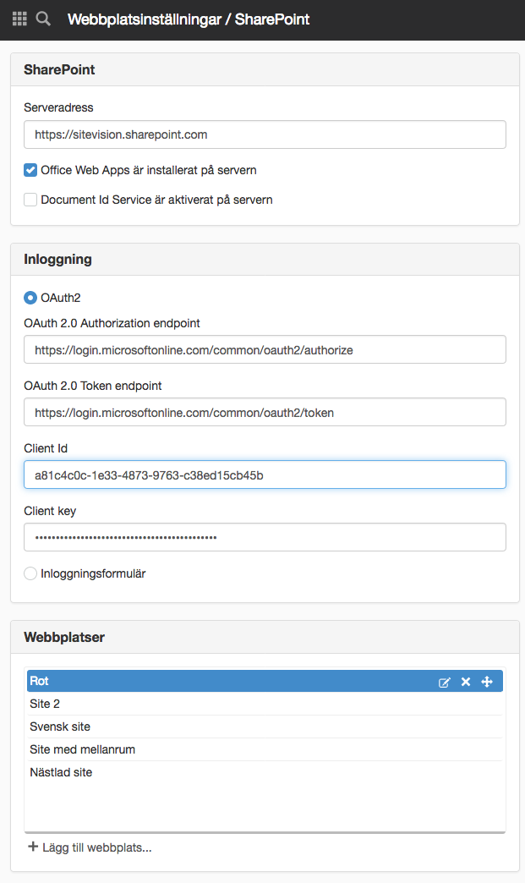Click the Webbplatsinställningar / SharePoint title

[189, 19]
